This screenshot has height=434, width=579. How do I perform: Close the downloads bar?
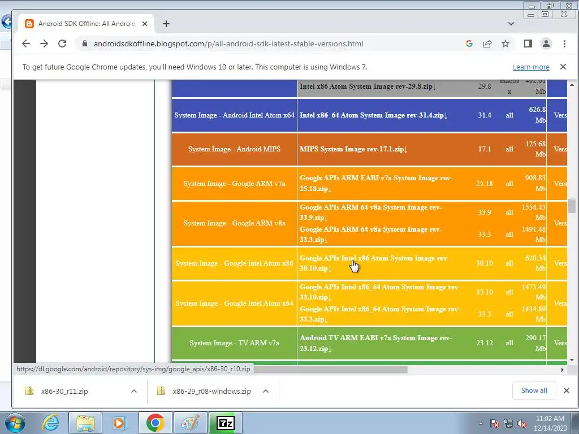[567, 390]
